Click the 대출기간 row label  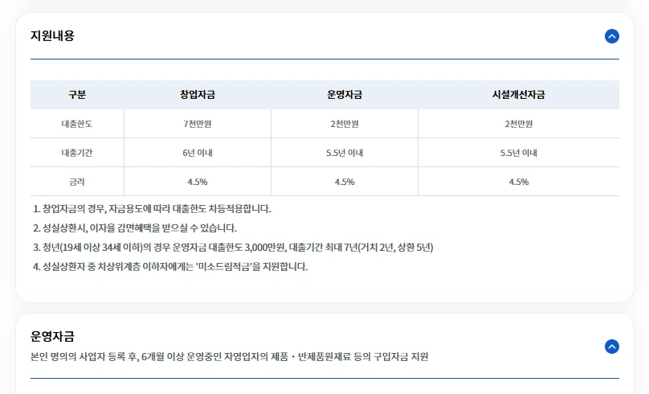click(77, 153)
